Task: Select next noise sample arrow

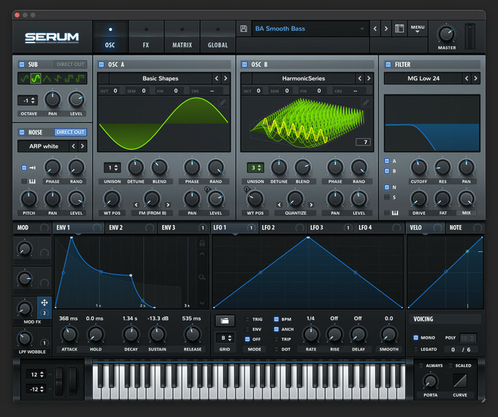Action: pyautogui.click(x=83, y=146)
